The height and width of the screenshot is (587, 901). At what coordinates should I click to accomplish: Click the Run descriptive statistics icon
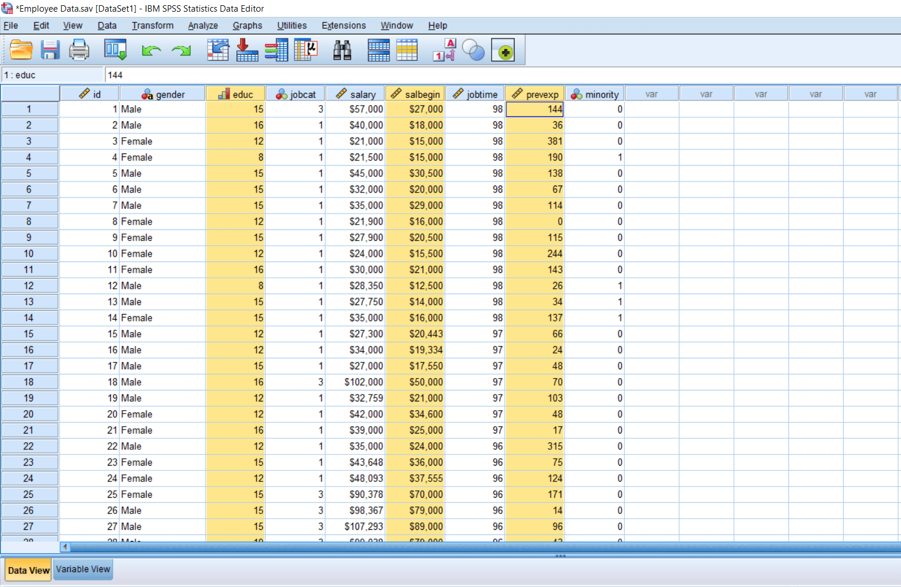[x=306, y=50]
